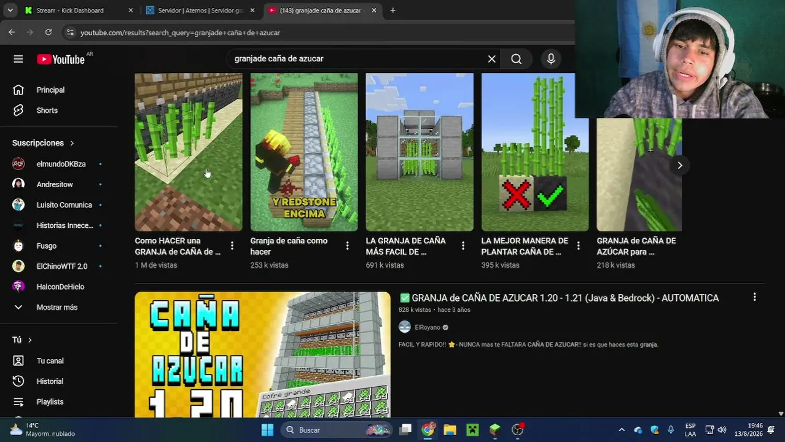
Task: Open notifications bell in the taskbar
Action: tap(771, 430)
